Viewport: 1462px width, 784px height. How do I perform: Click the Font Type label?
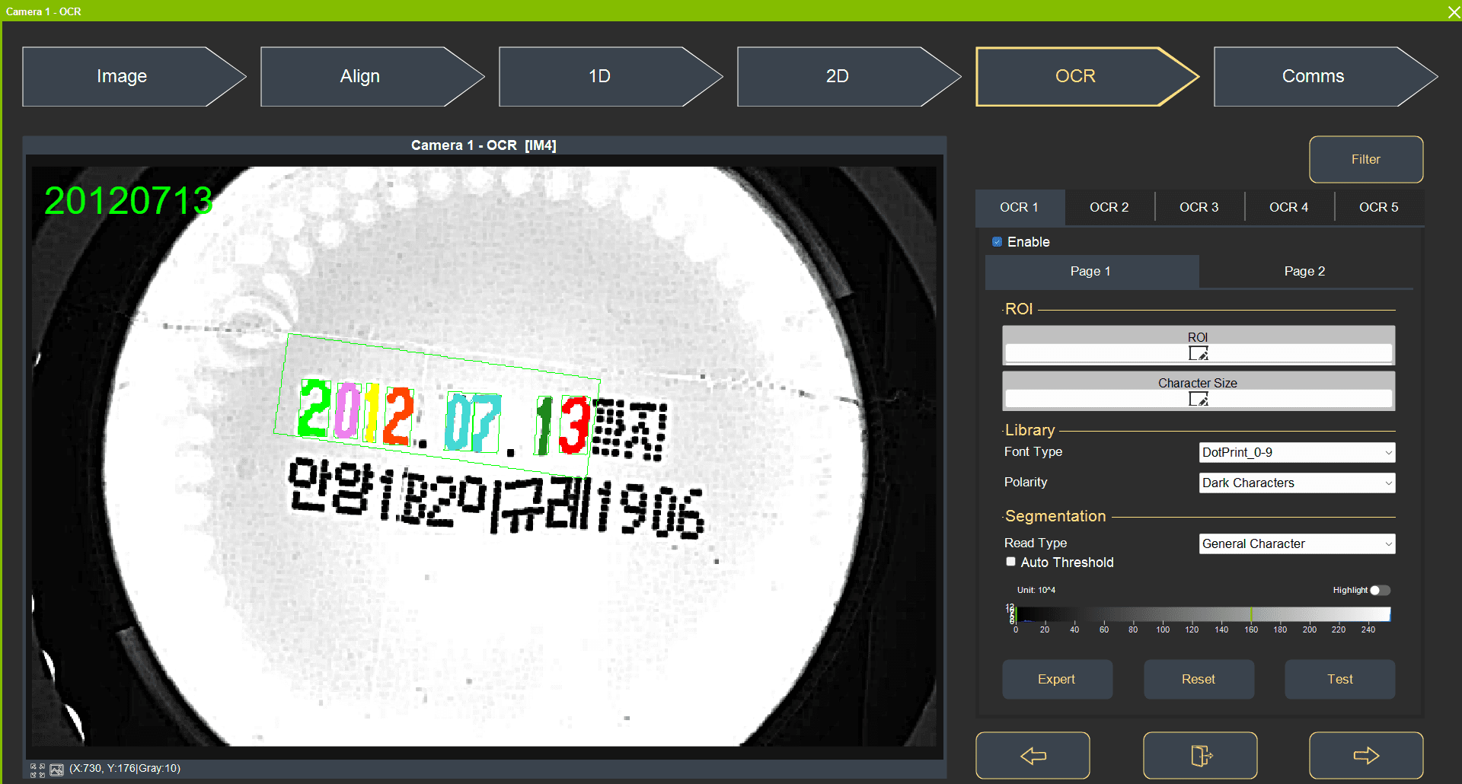pos(1033,452)
